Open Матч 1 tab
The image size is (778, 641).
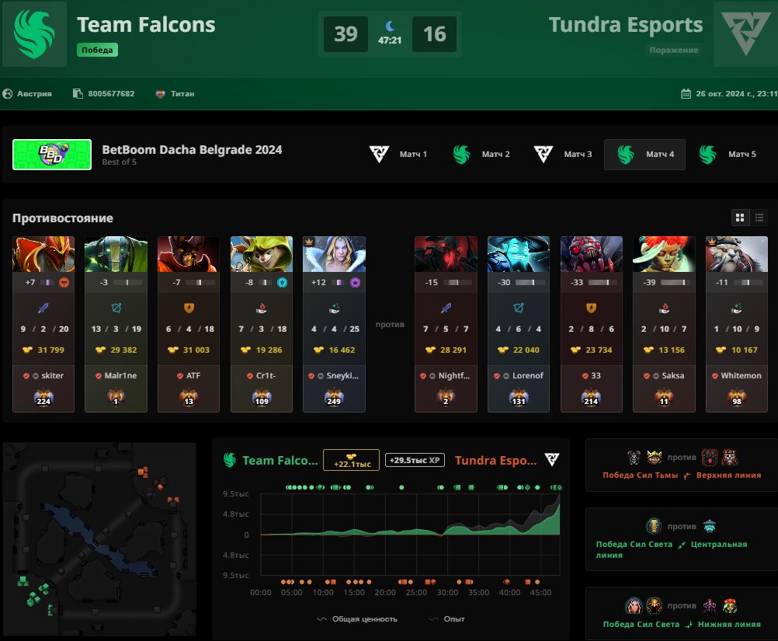click(x=398, y=155)
